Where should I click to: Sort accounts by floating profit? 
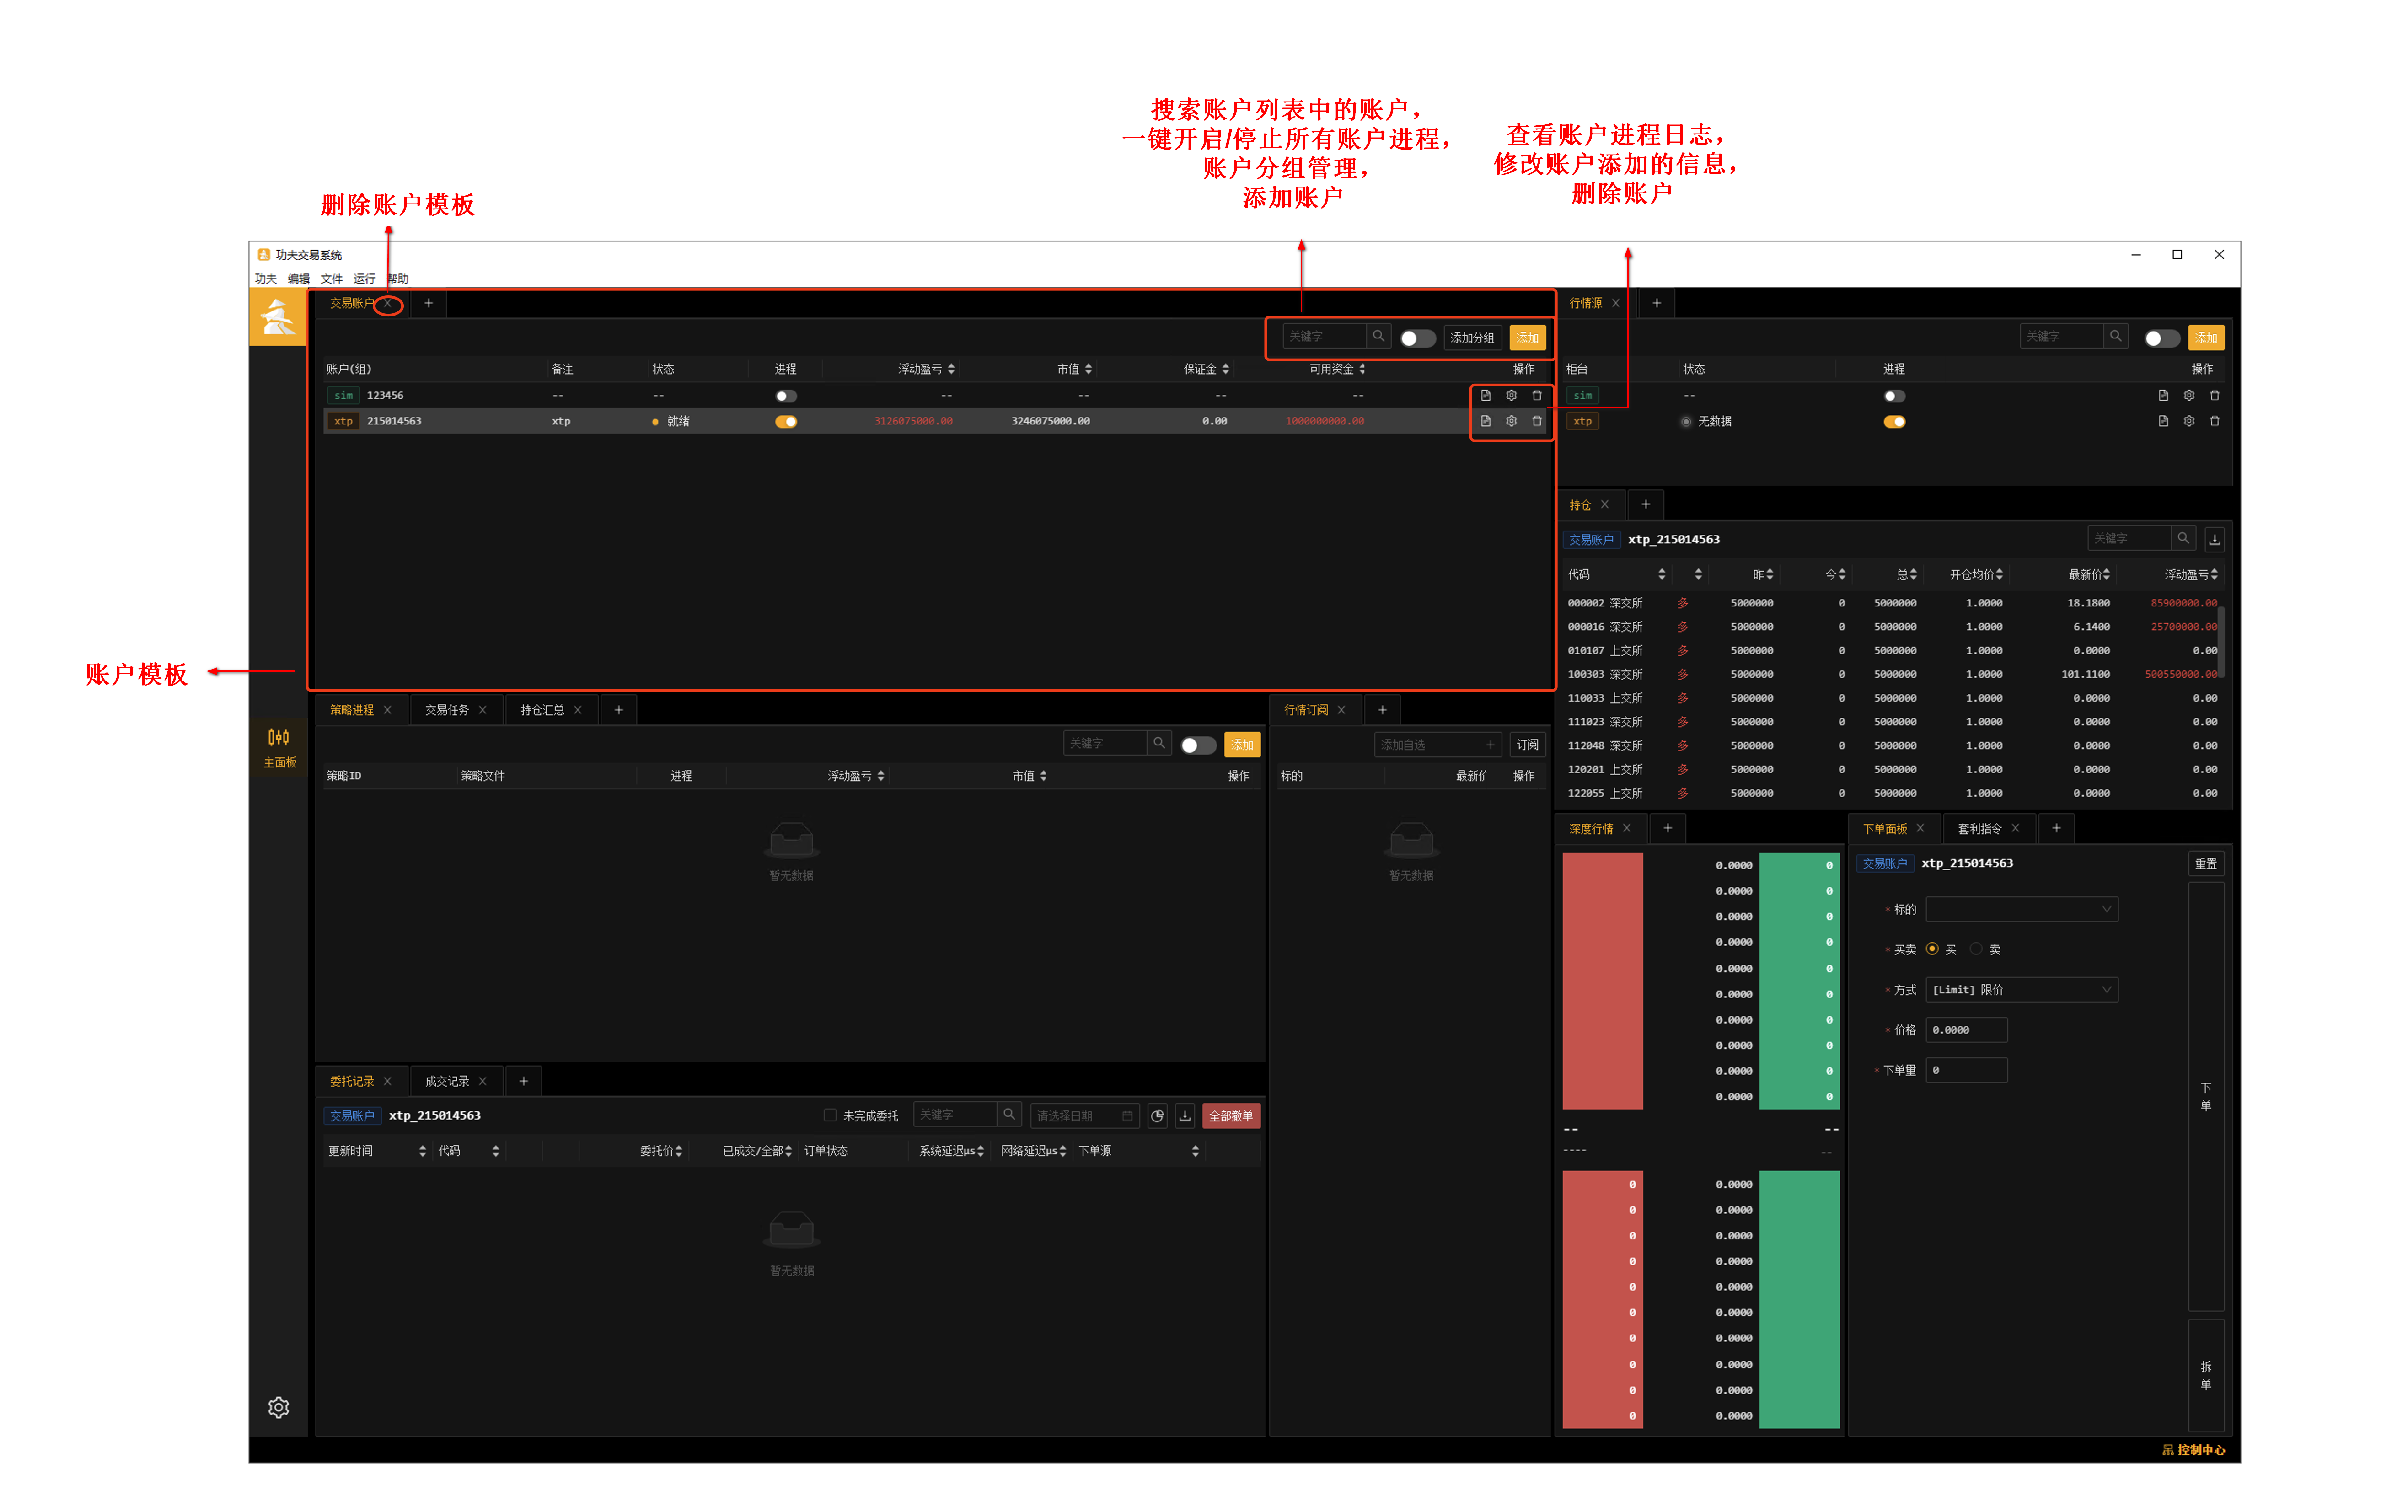(x=951, y=370)
